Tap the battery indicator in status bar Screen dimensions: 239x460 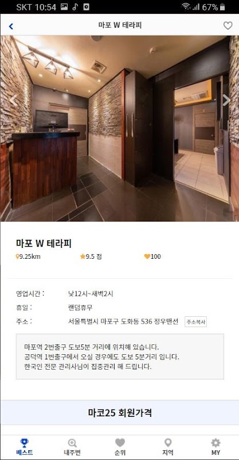coord(222,7)
